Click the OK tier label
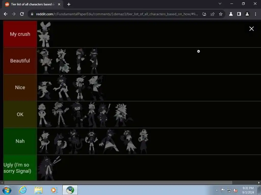Image resolution: width=261 pixels, height=195 pixels. [x=20, y=114]
